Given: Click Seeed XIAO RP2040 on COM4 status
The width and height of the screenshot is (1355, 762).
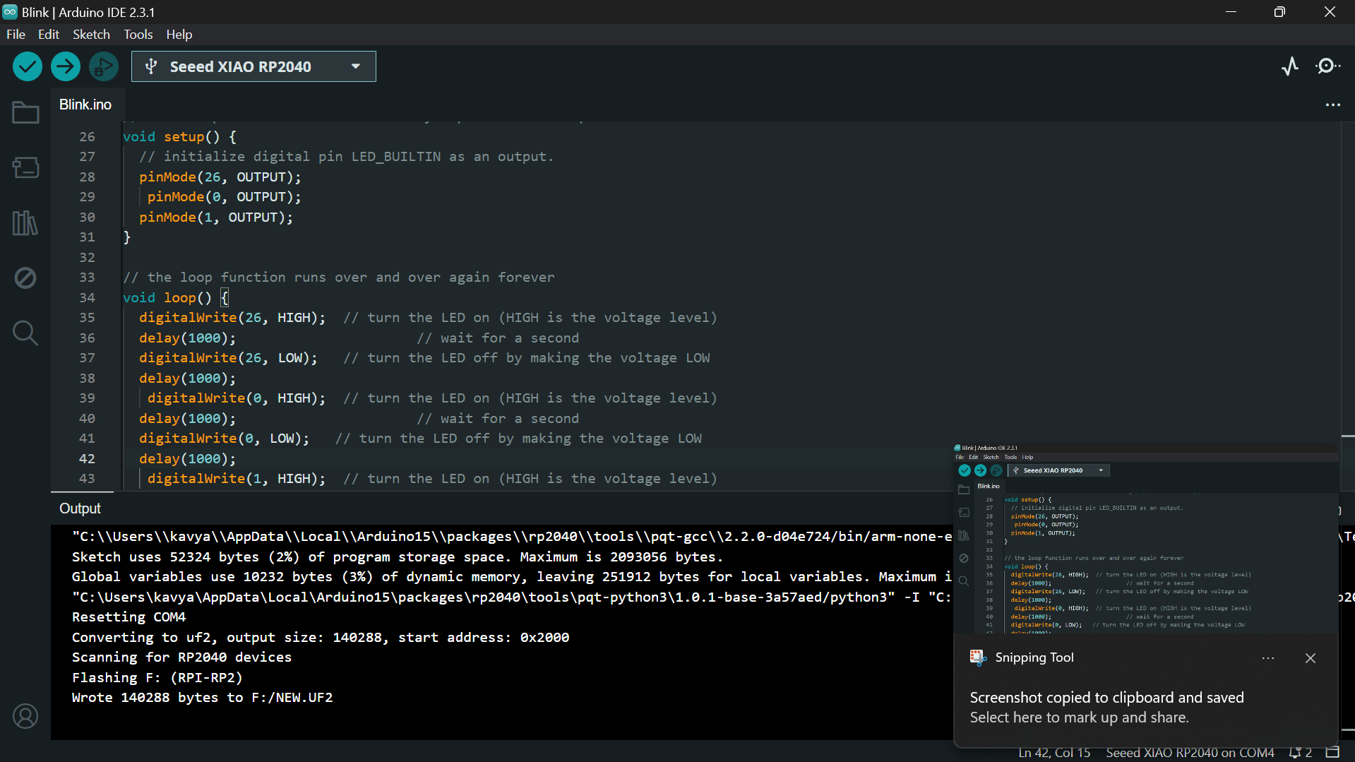Looking at the screenshot, I should click(1190, 753).
